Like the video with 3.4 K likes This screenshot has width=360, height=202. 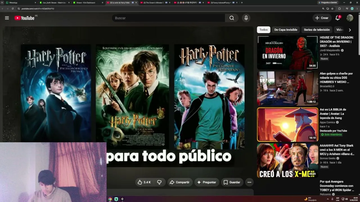pos(144,182)
